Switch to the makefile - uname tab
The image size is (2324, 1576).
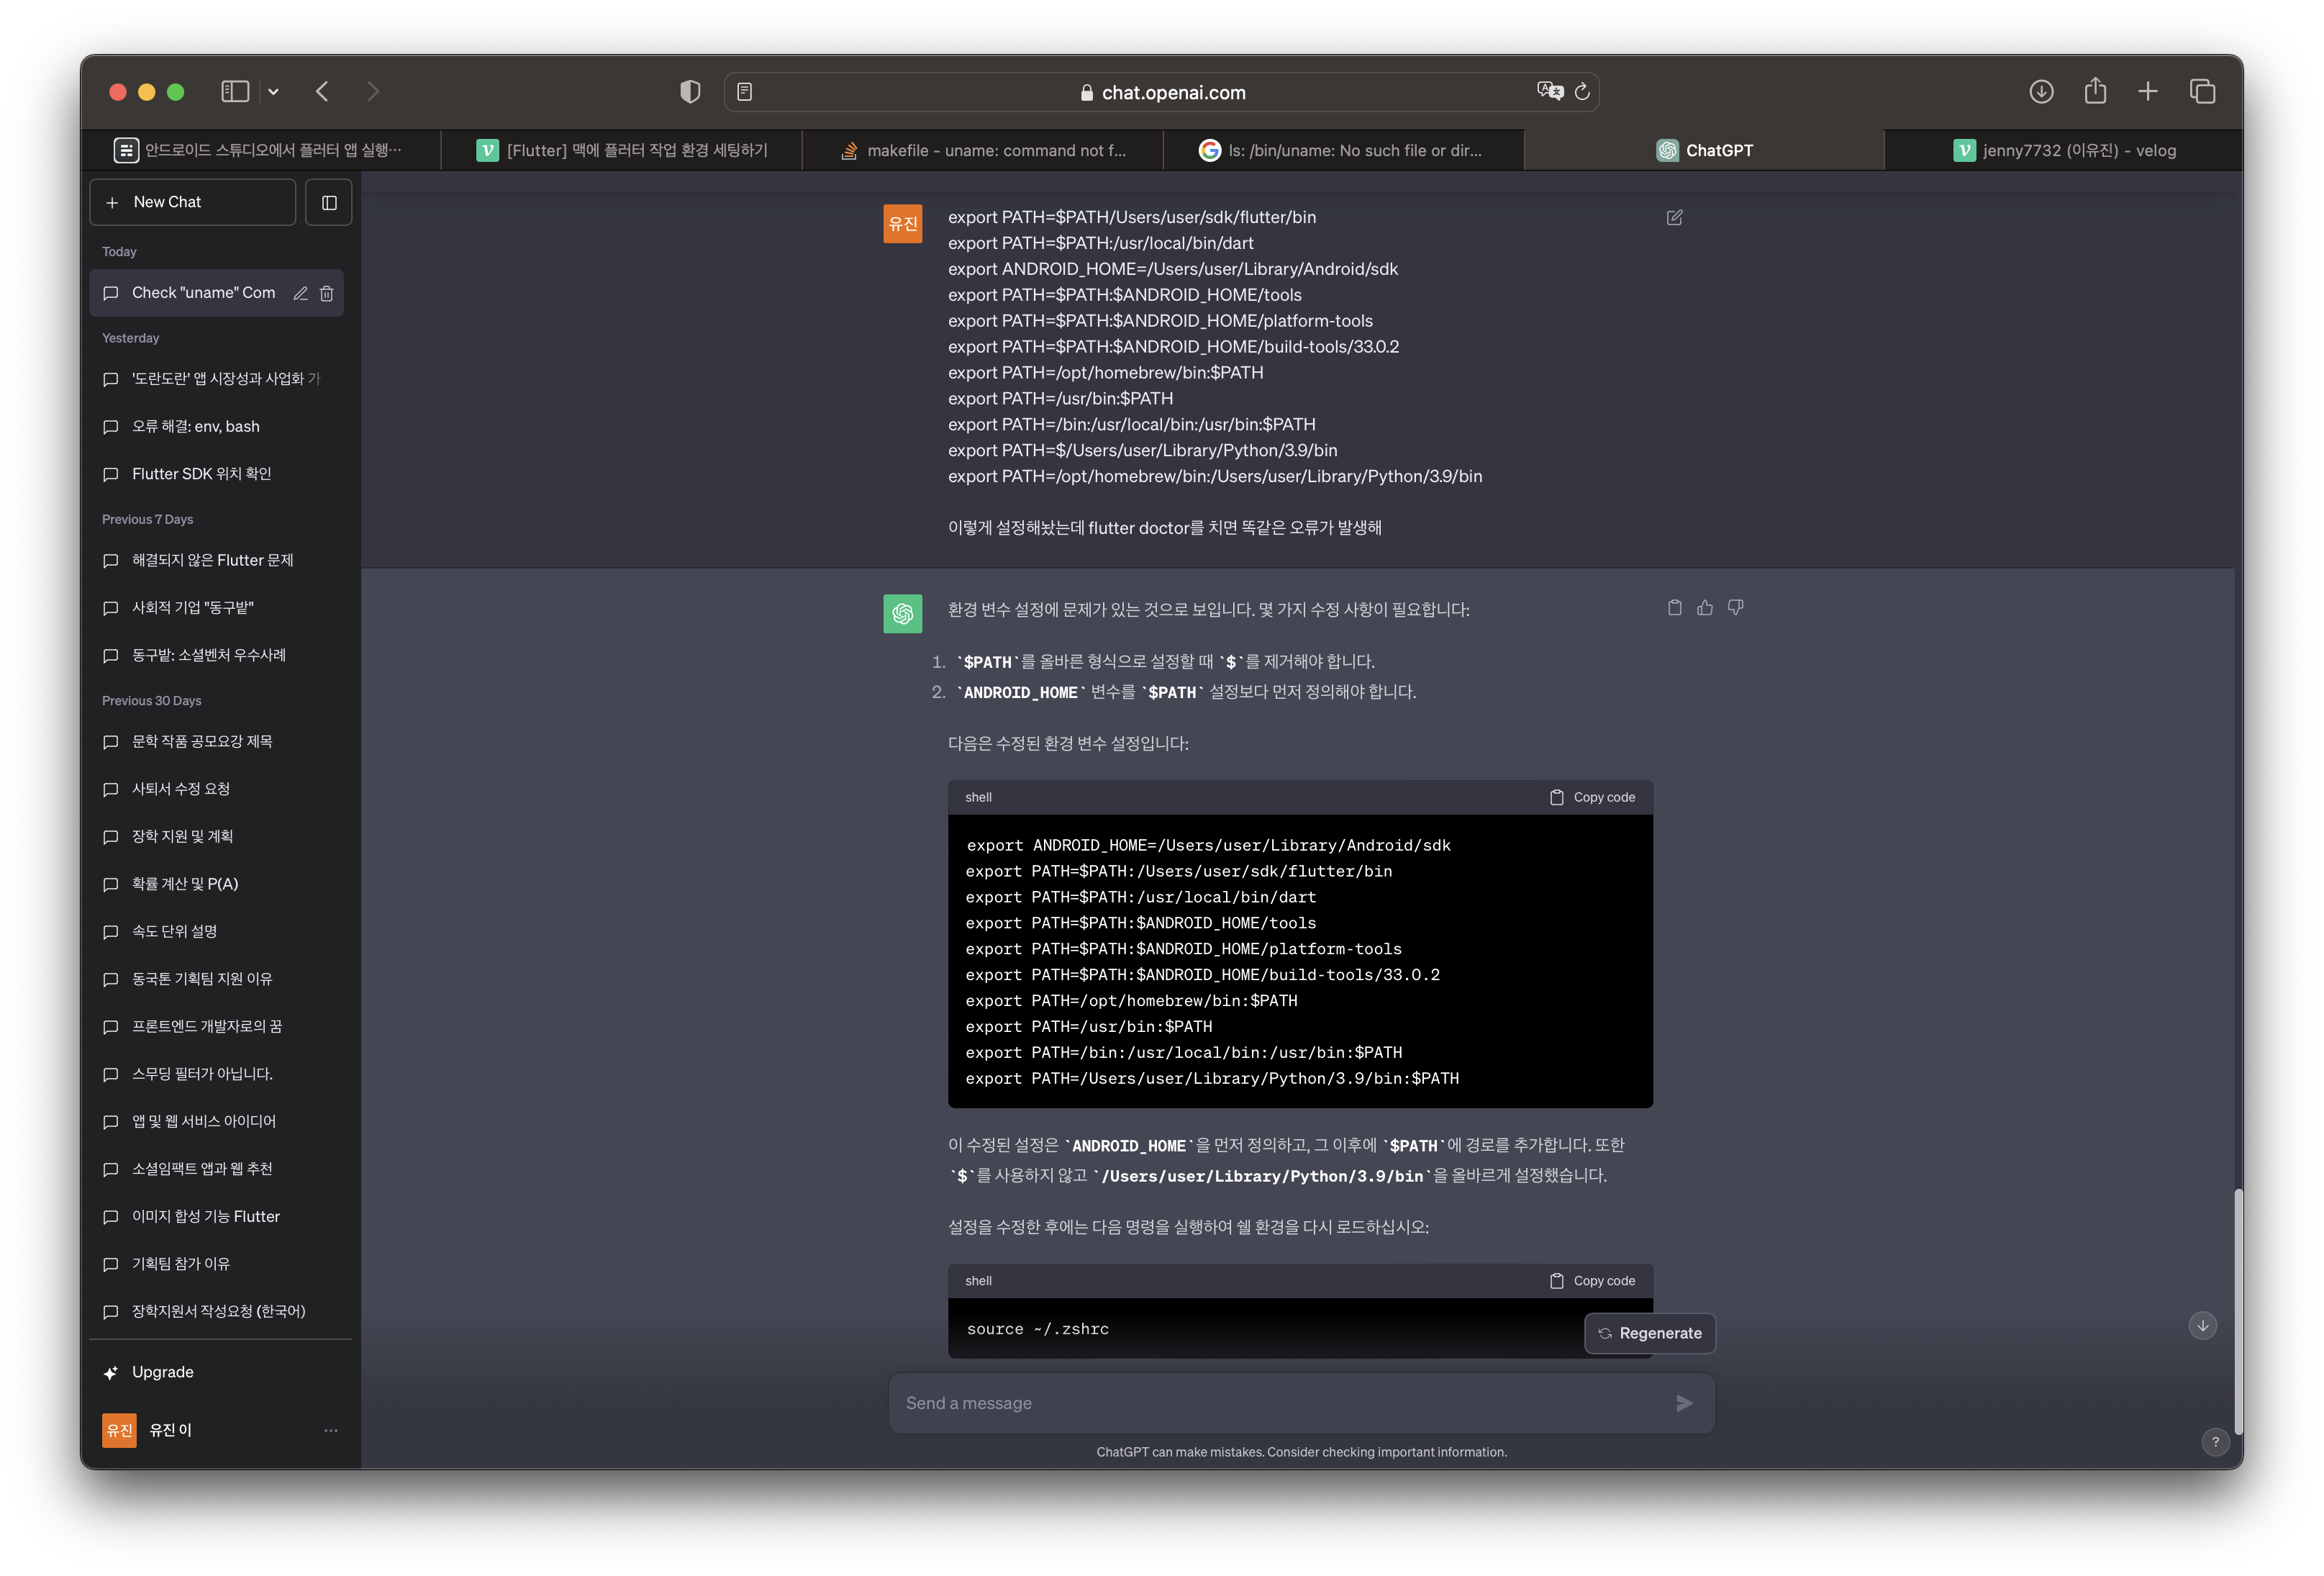coord(983,150)
